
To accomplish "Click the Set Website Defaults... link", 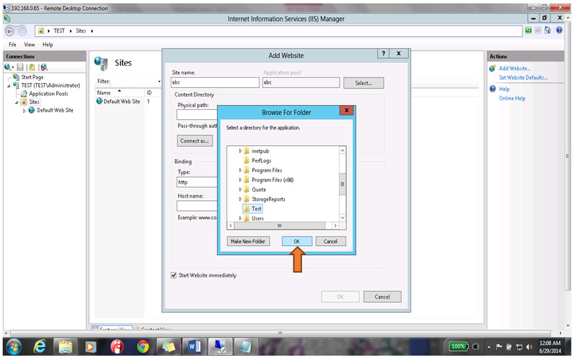I will 523,78.
